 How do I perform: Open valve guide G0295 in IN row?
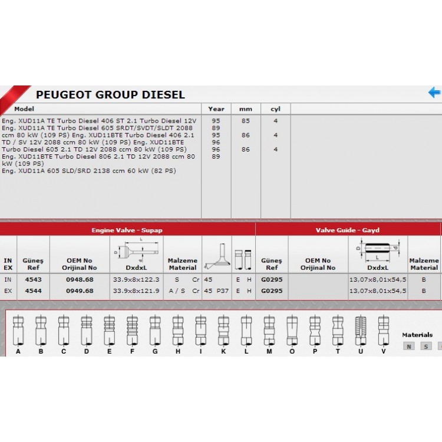[x=272, y=279]
